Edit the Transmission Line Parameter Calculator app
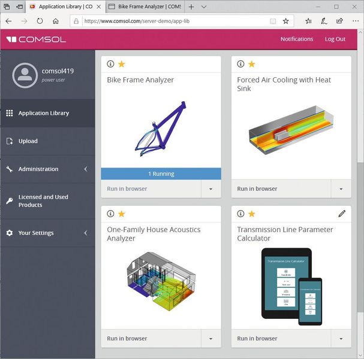This screenshot has height=359, width=364. [342, 214]
